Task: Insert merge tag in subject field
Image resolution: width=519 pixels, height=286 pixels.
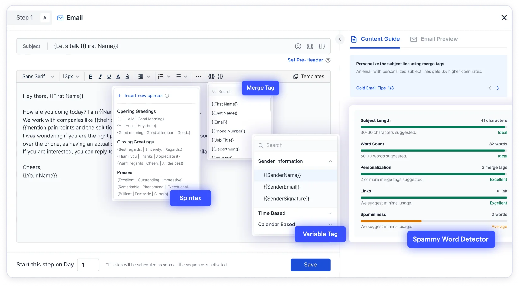Action: tap(310, 46)
